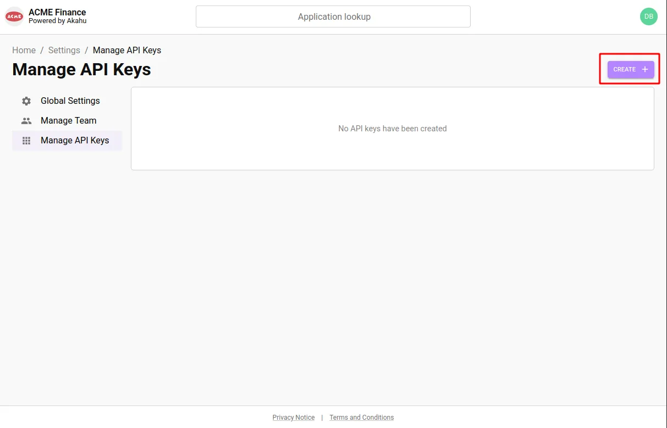
Task: Click the plus icon in the CREATE button
Action: point(645,69)
